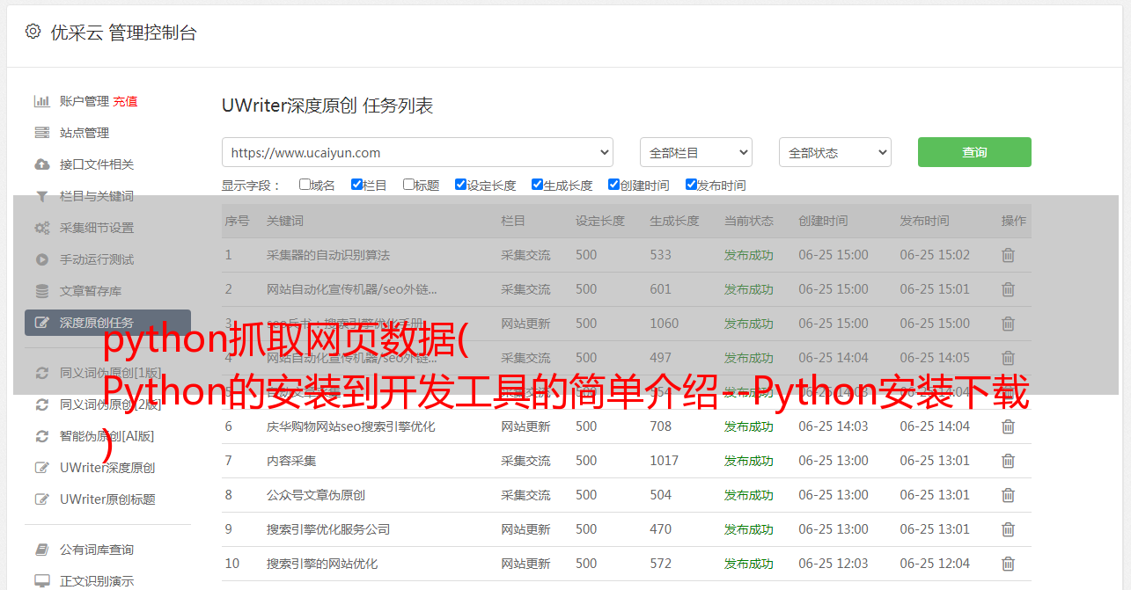
Task: Uncheck the 栏目 field checkbox
Action: 356,185
